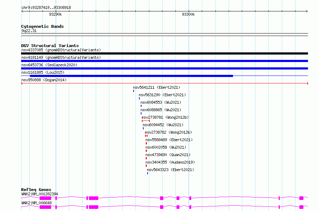Click nsv6084553 Wu2021 variant label
The image size is (318, 211).
(161, 102)
